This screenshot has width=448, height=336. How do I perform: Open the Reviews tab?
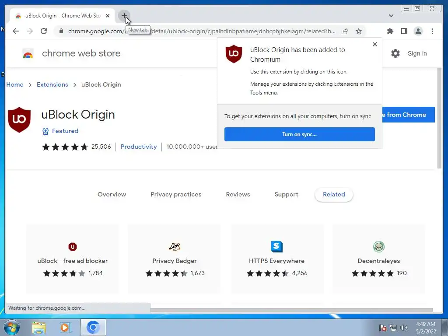click(x=238, y=194)
